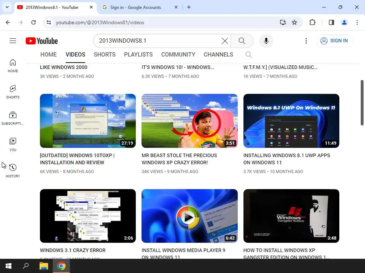Open 'LIKE WINDOWS 2000' title link
Viewport: 365px width, 273px height.
(63, 67)
